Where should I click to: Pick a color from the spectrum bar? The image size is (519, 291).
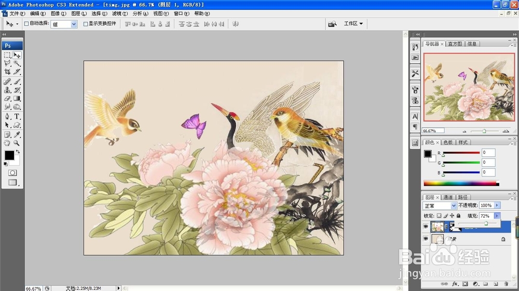461,183
